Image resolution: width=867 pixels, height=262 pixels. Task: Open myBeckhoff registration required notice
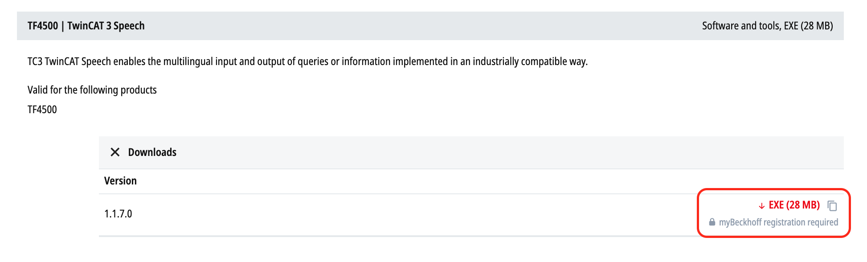point(778,222)
